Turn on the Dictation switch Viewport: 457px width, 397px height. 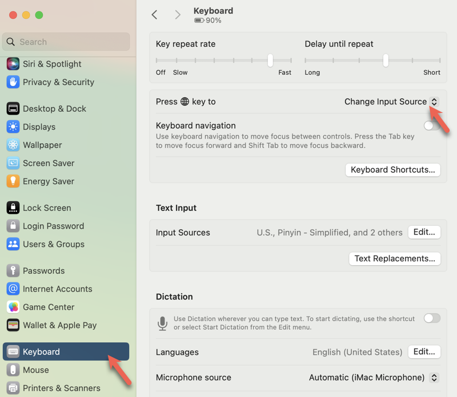432,318
